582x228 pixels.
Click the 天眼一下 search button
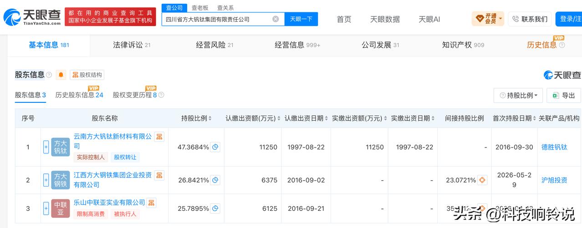[301, 19]
